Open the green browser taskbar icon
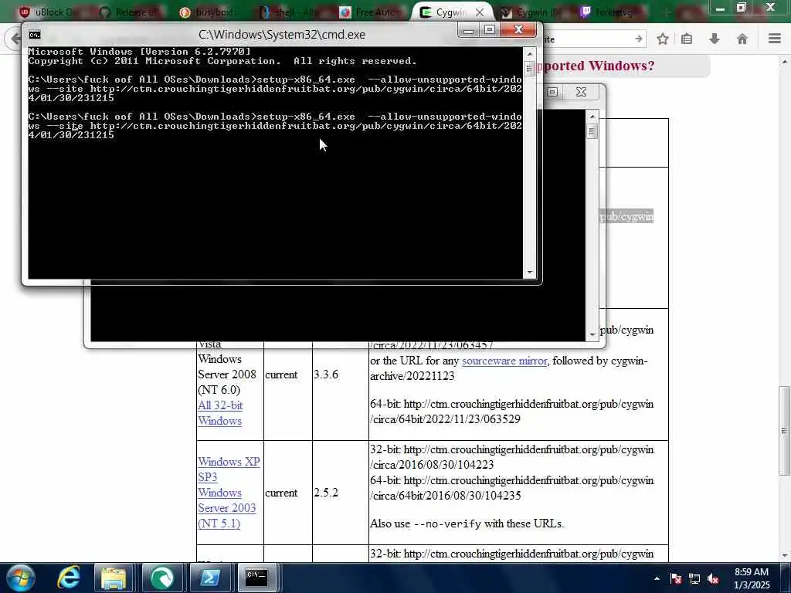Image resolution: width=791 pixels, height=593 pixels. 161,578
